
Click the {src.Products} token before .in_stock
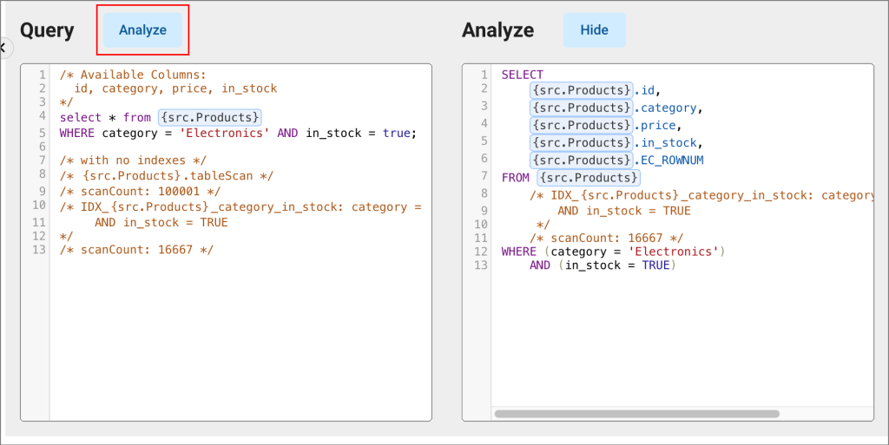[x=581, y=142]
